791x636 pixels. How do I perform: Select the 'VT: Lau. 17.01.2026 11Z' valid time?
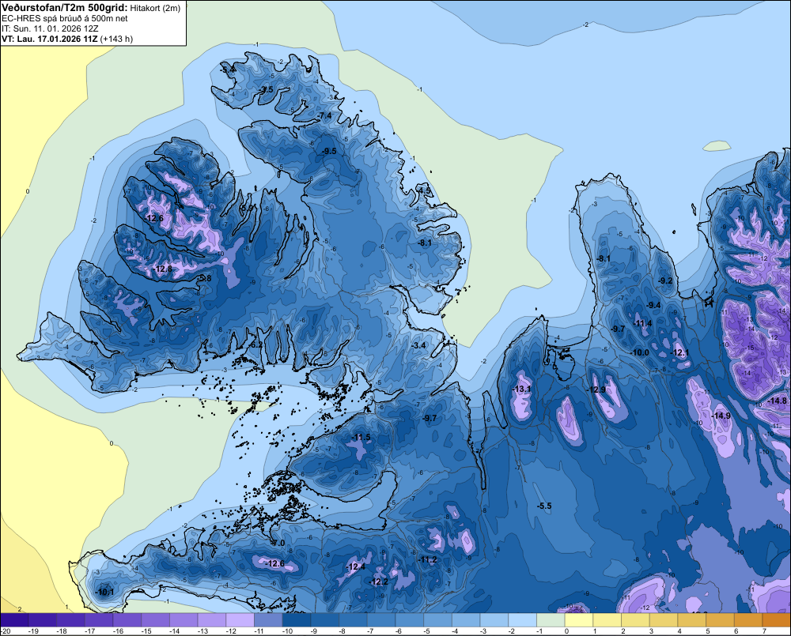pos(49,39)
